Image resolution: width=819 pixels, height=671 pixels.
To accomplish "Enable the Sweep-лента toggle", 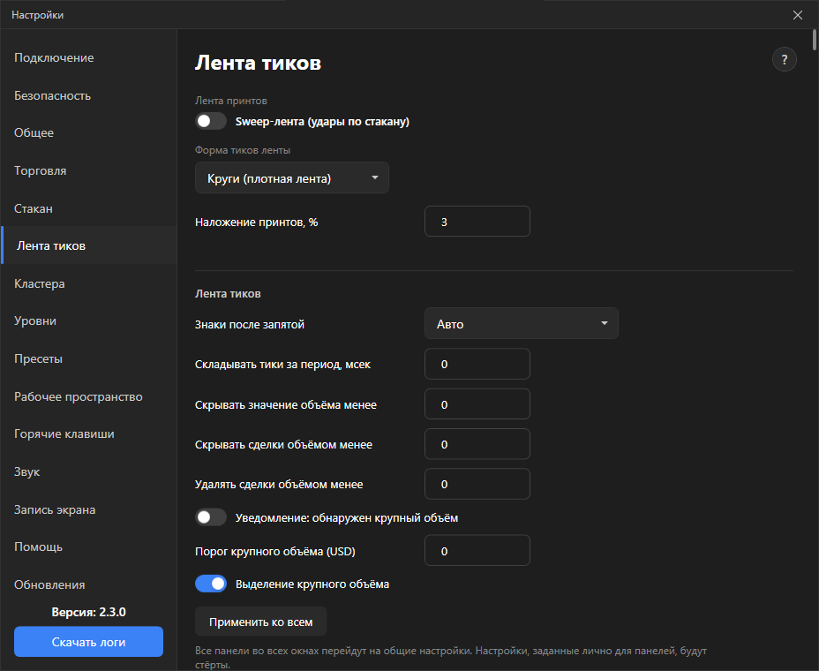I will tap(211, 121).
